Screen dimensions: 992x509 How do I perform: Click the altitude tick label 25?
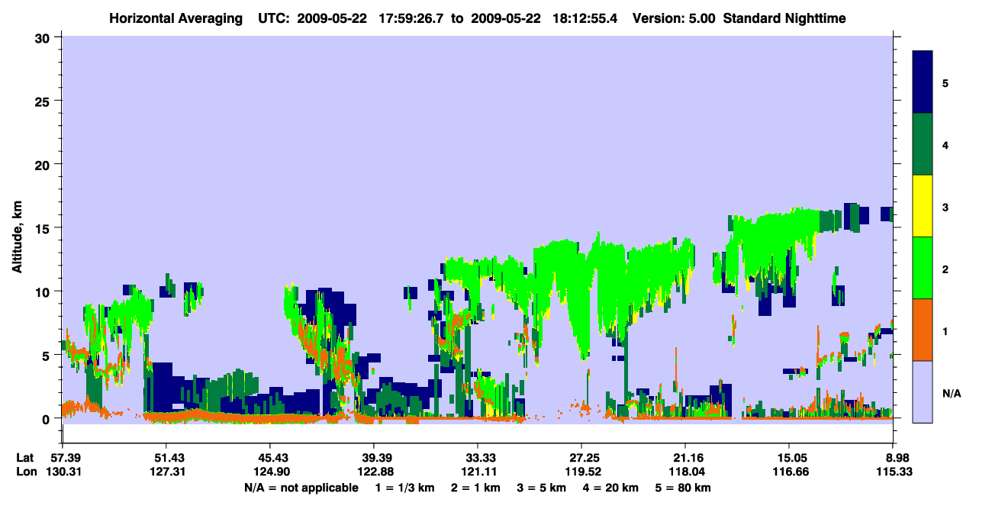point(43,101)
